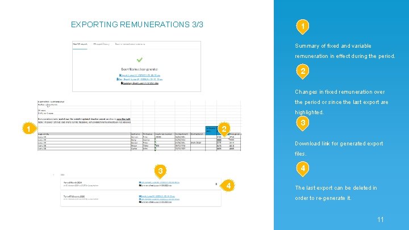Click the green success checkmark icon
409x230 pixels.
[x=140, y=60]
